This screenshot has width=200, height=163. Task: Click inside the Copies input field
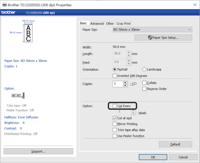tap(117, 84)
